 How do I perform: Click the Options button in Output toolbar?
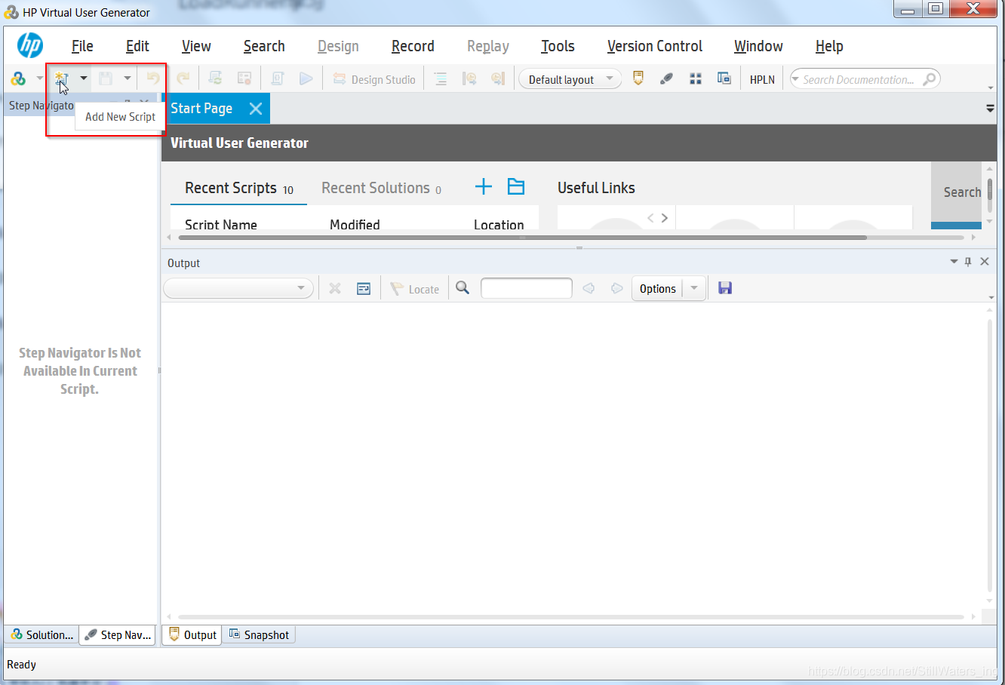pos(658,289)
